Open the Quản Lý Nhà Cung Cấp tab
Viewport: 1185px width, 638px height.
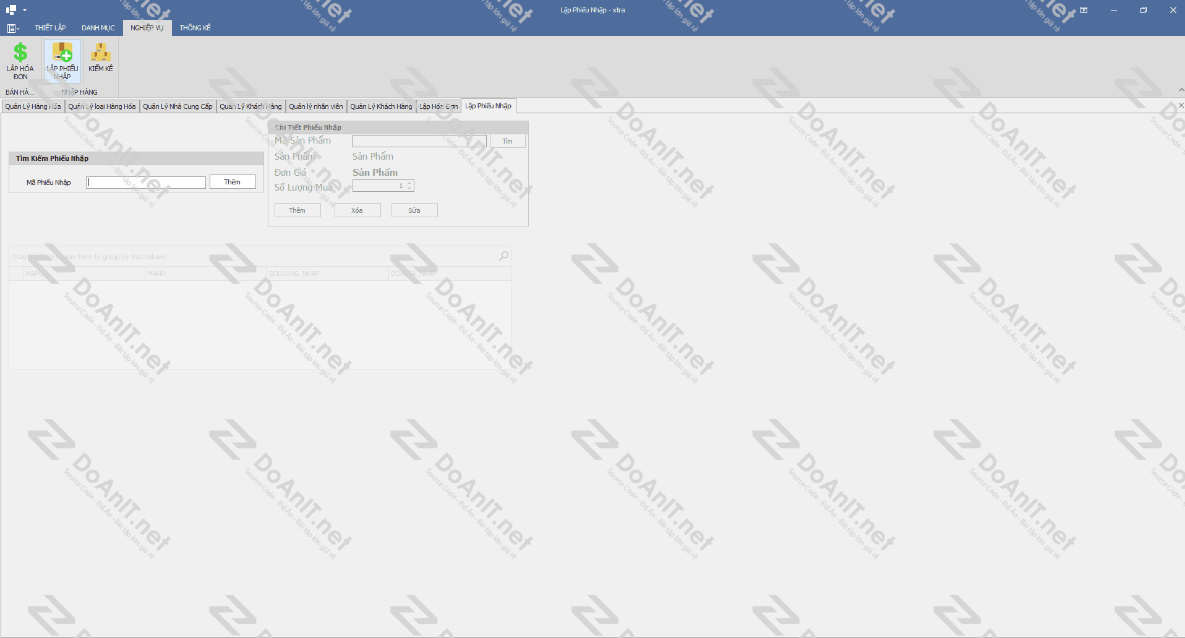click(178, 106)
